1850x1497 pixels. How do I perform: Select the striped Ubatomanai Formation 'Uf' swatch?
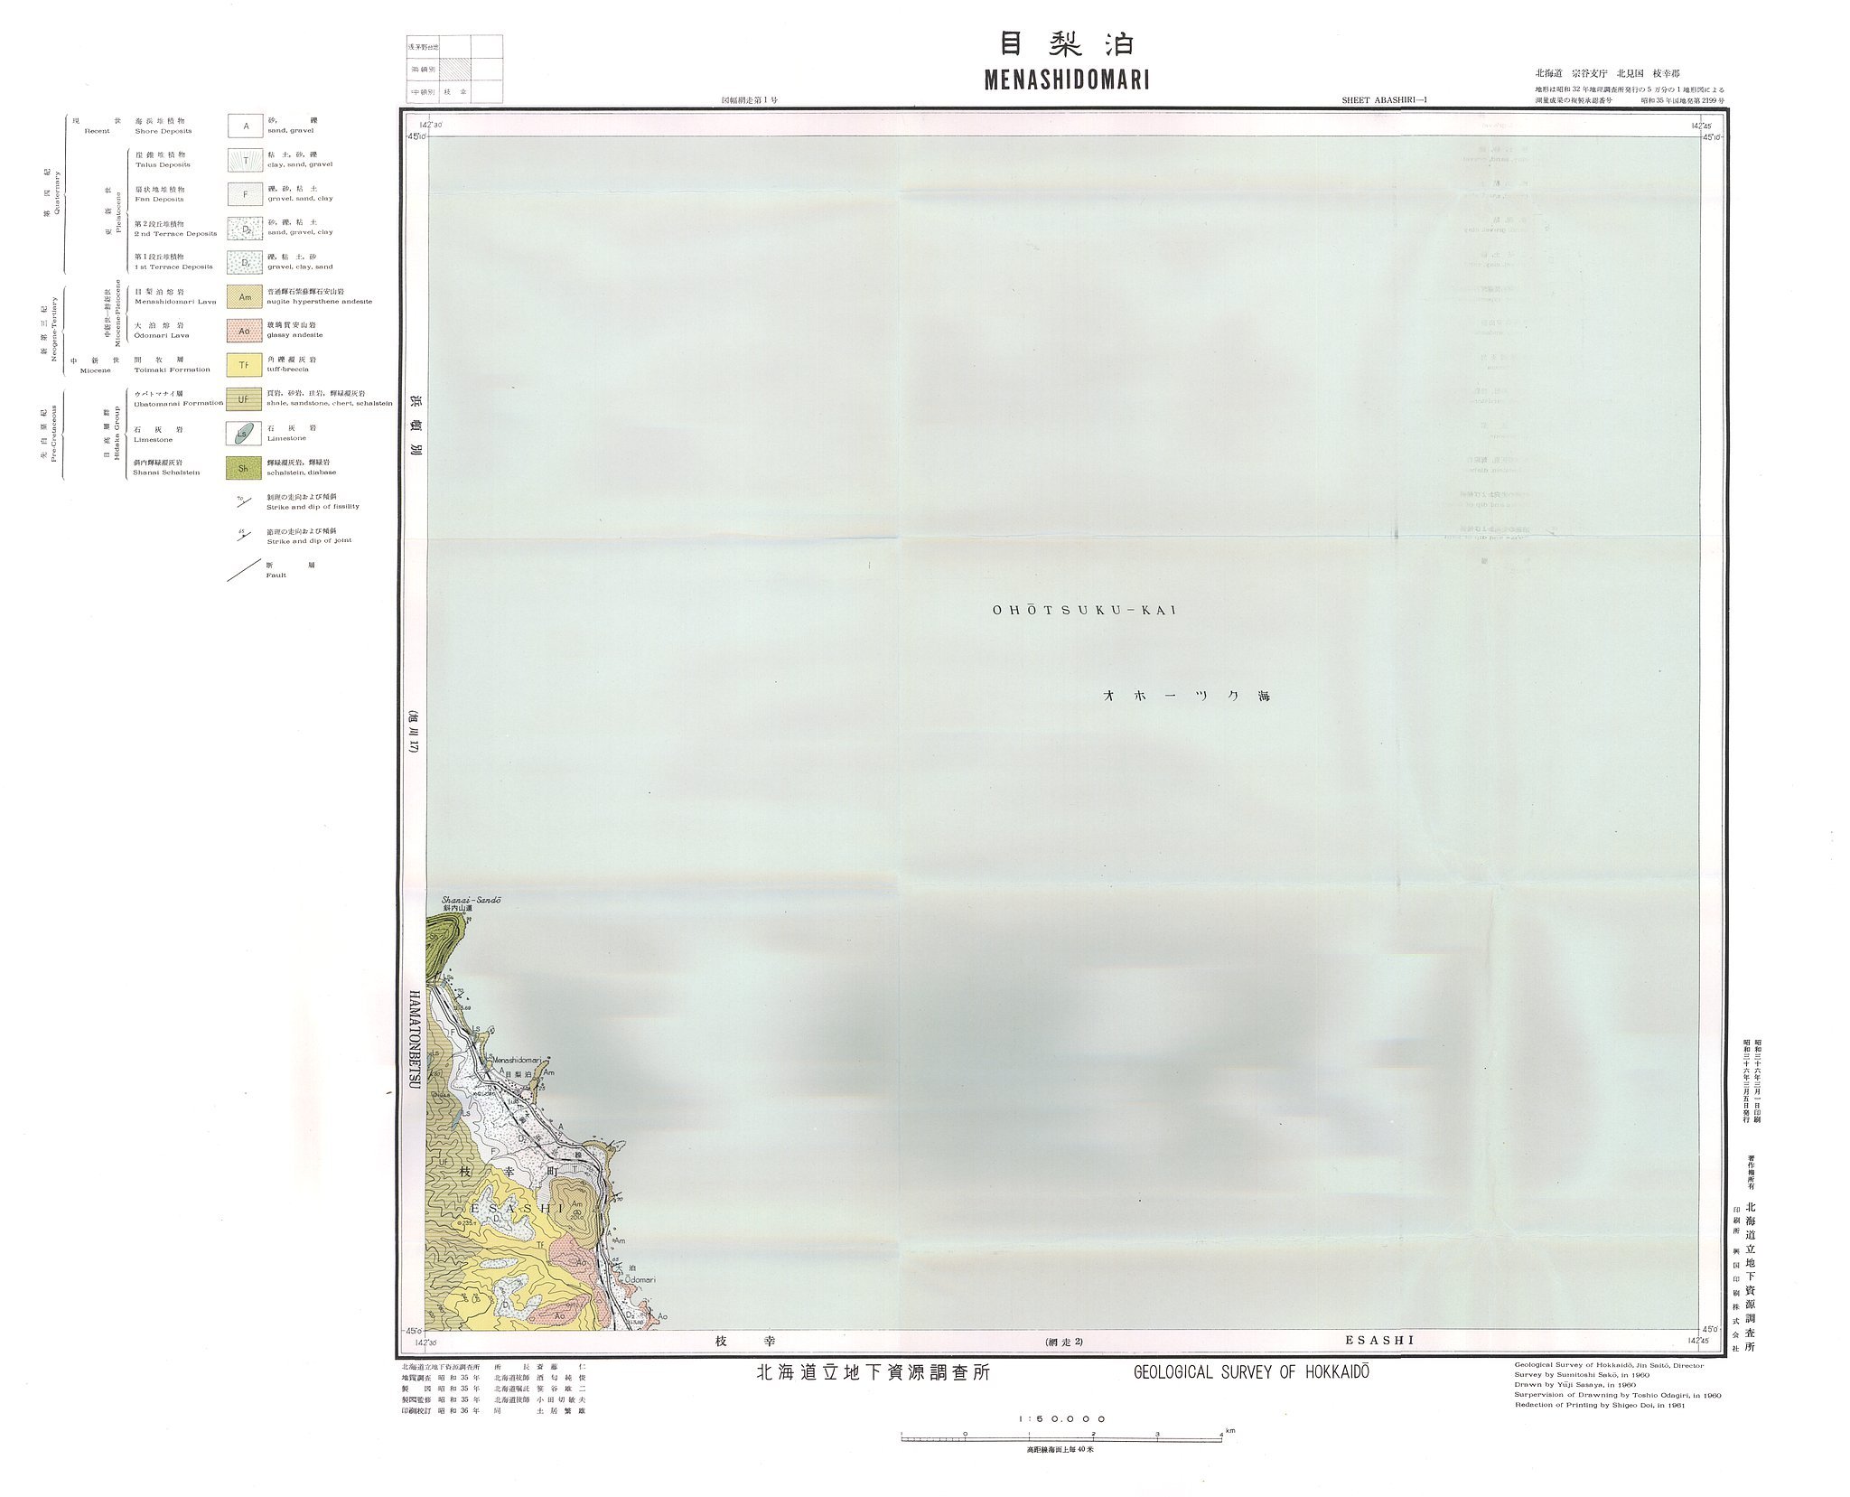(x=245, y=398)
